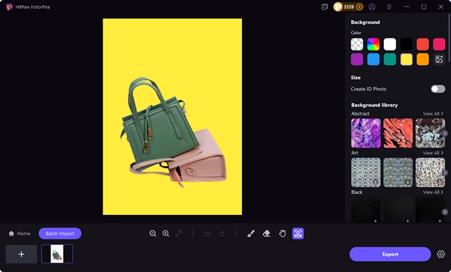451x272 pixels.
Task: Activate the highlighted AI cutout tool
Action: (x=298, y=234)
